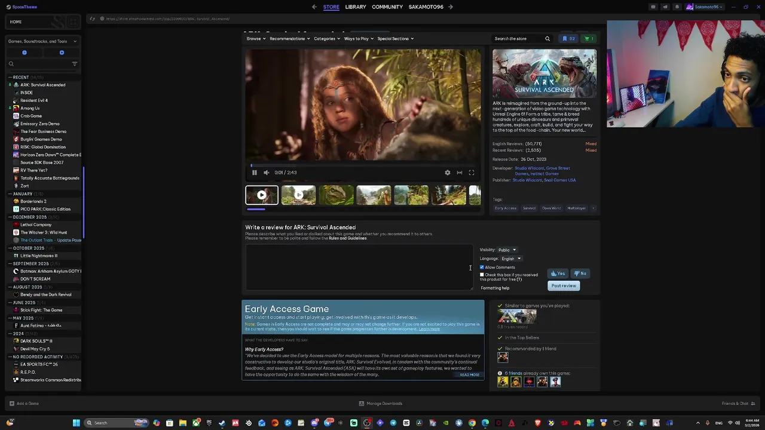
Task: Expand the Categories store menu
Action: pyautogui.click(x=327, y=39)
